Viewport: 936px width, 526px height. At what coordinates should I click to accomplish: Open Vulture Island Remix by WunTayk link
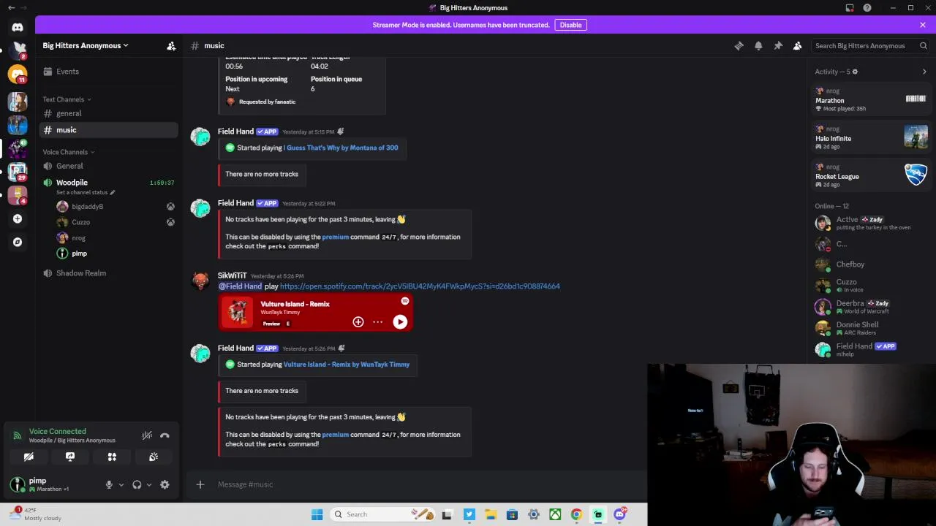click(347, 365)
